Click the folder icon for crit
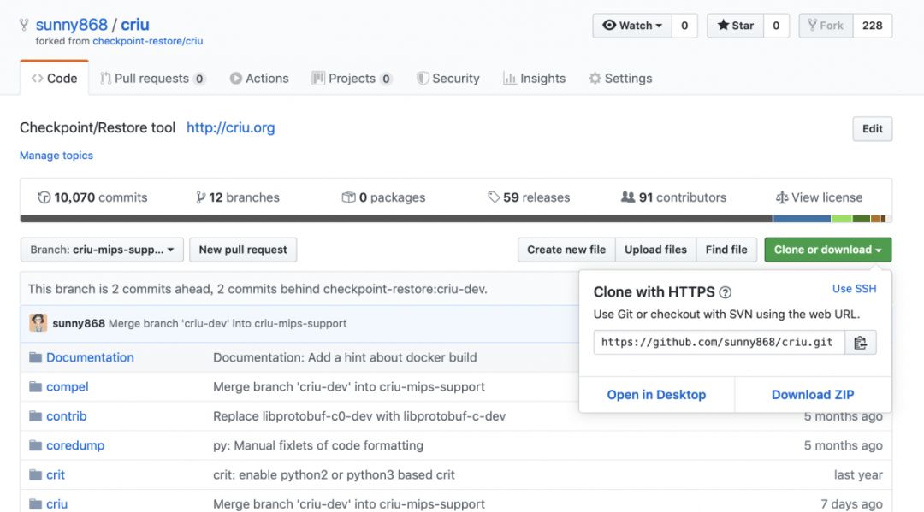This screenshot has height=512, width=924. point(35,475)
